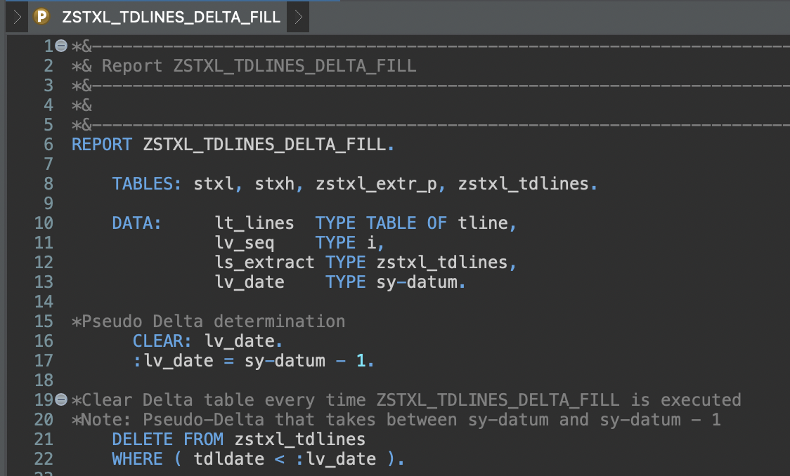Click ZSTXL_TDLINES_DELTA_FILL name in the REPORT statement
The height and width of the screenshot is (476, 790).
coord(264,145)
